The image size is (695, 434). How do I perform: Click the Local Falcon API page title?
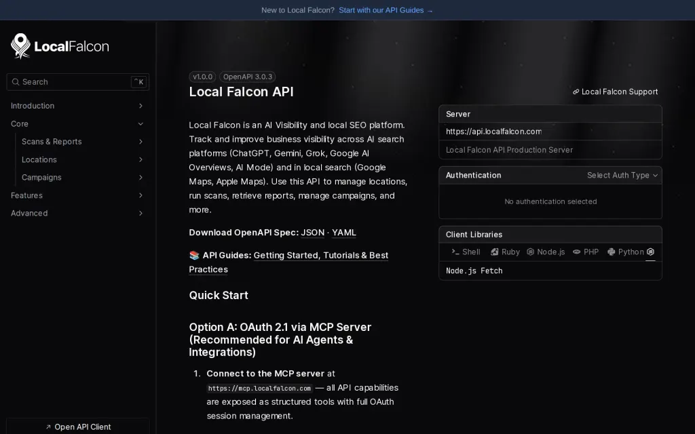coord(241,92)
